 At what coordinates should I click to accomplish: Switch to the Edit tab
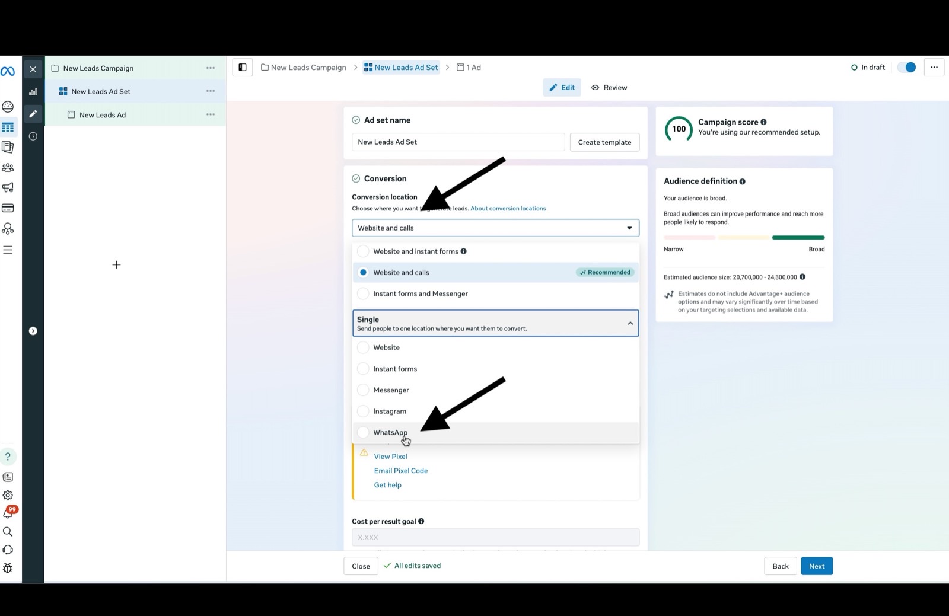[x=562, y=88]
